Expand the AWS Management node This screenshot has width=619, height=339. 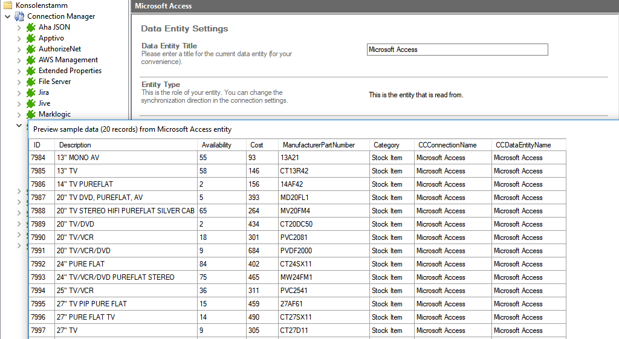(x=19, y=60)
